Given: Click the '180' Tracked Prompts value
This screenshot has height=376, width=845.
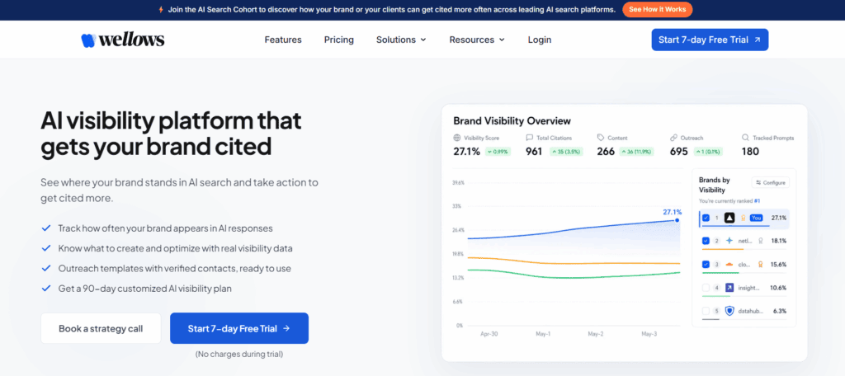Looking at the screenshot, I should pos(751,152).
